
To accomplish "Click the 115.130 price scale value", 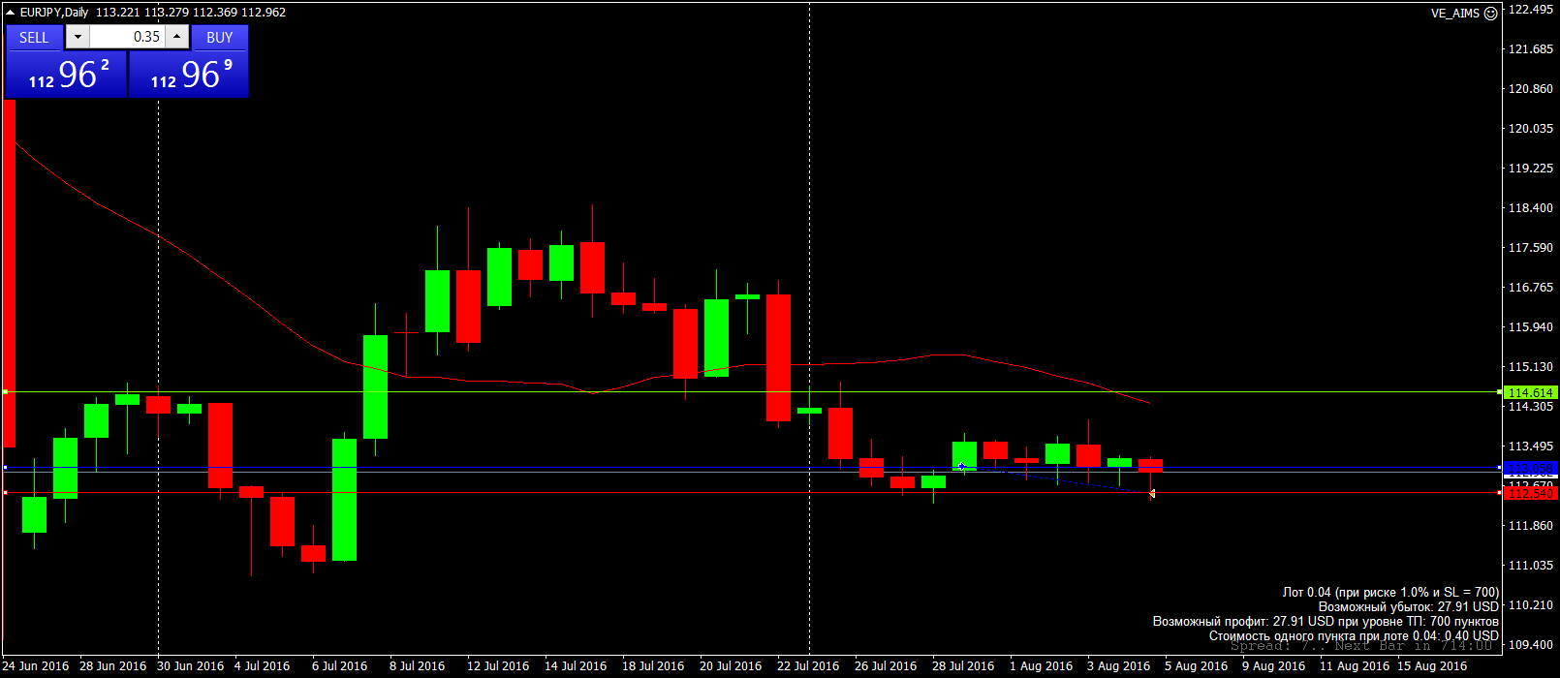I will point(1532,366).
